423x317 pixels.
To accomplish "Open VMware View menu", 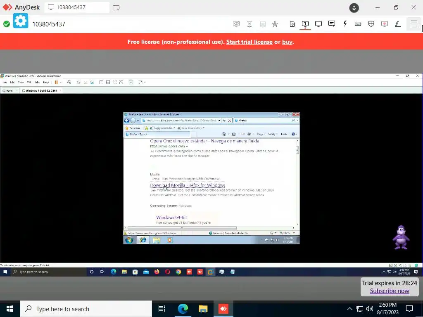I will [21, 82].
